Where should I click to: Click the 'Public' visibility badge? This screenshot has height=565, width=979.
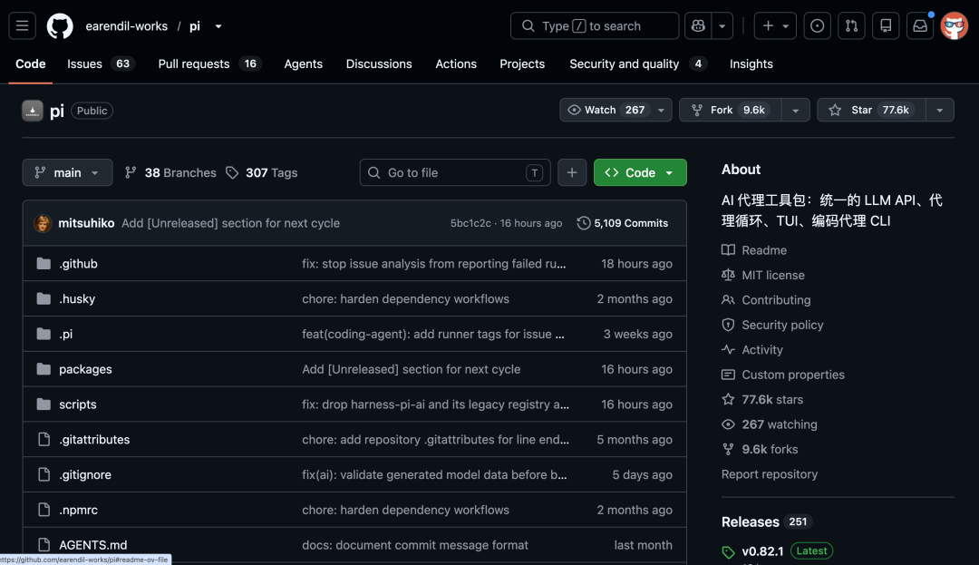[x=92, y=111]
